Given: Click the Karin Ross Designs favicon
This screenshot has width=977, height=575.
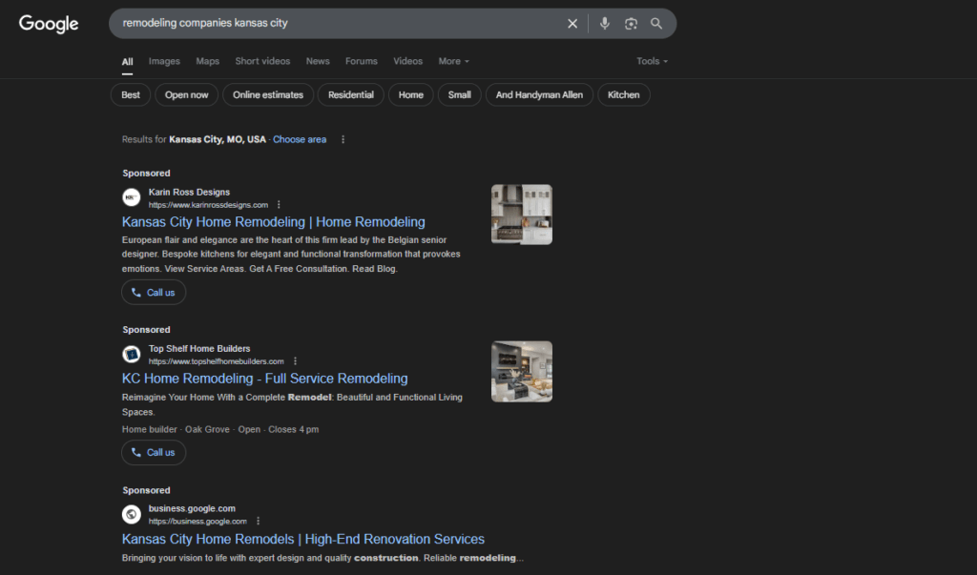Looking at the screenshot, I should pyautogui.click(x=131, y=197).
